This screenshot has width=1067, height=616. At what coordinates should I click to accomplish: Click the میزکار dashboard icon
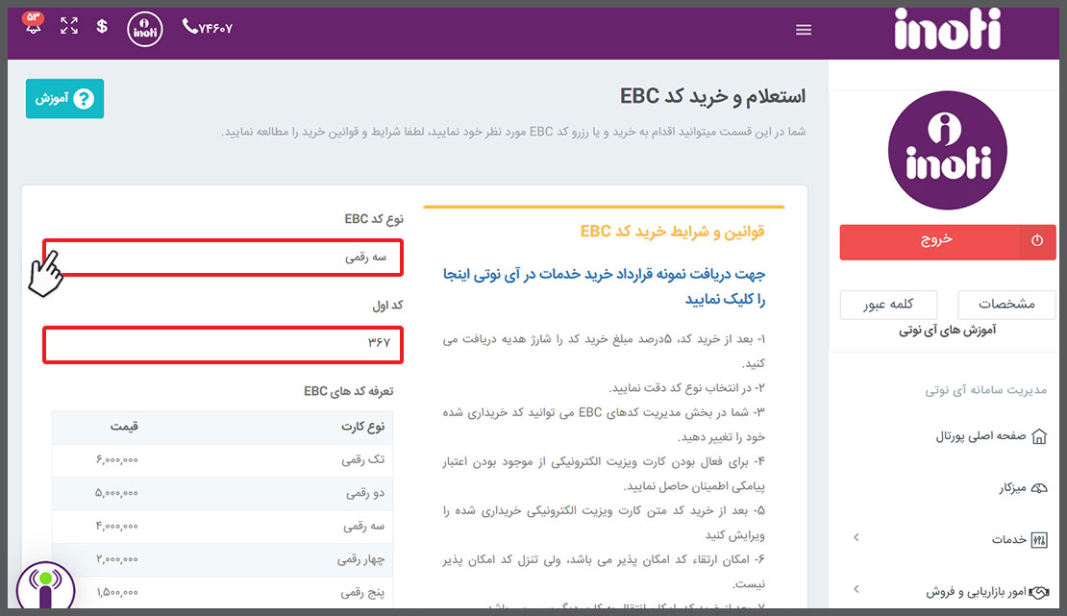coord(1039,488)
